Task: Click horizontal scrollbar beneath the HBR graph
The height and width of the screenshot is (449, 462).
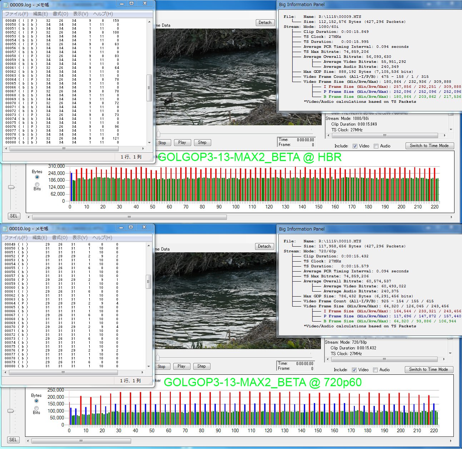Action: pyautogui.click(x=129, y=217)
